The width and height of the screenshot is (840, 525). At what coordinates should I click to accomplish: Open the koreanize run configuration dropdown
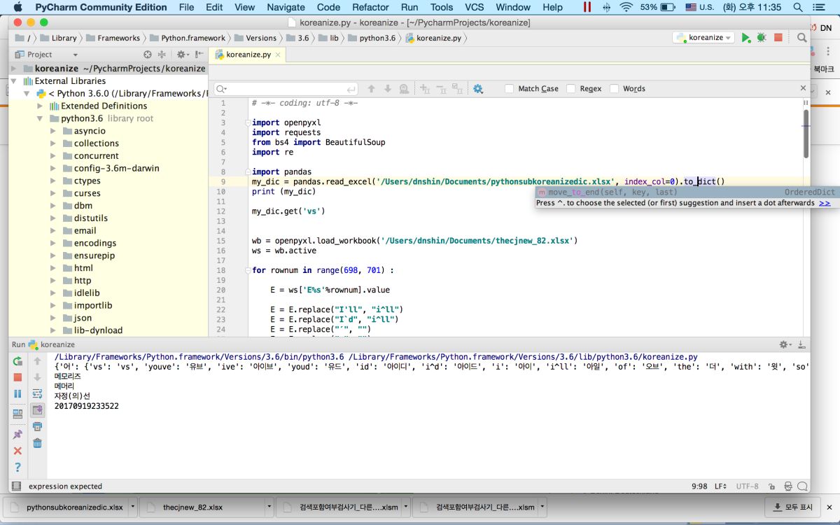pos(703,38)
